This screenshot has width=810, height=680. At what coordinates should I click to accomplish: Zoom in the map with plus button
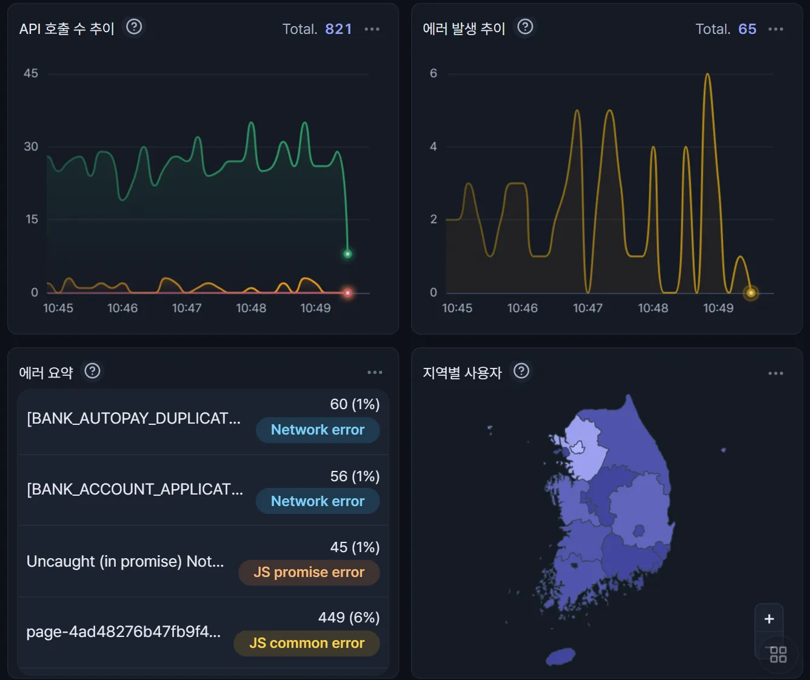coord(769,619)
